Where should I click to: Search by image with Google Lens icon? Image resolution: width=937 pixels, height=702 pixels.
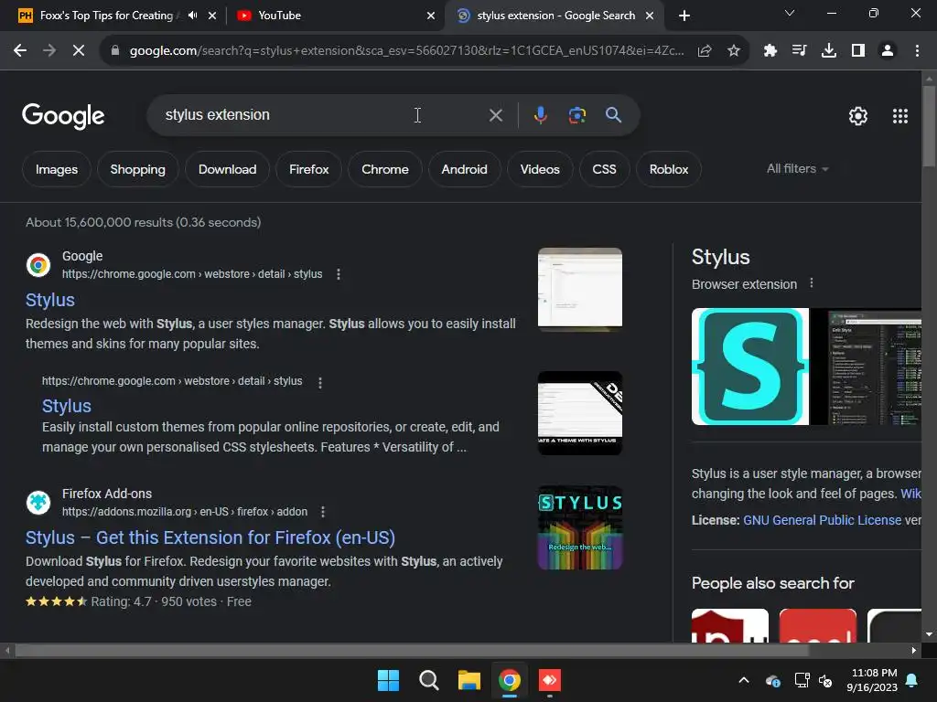576,114
